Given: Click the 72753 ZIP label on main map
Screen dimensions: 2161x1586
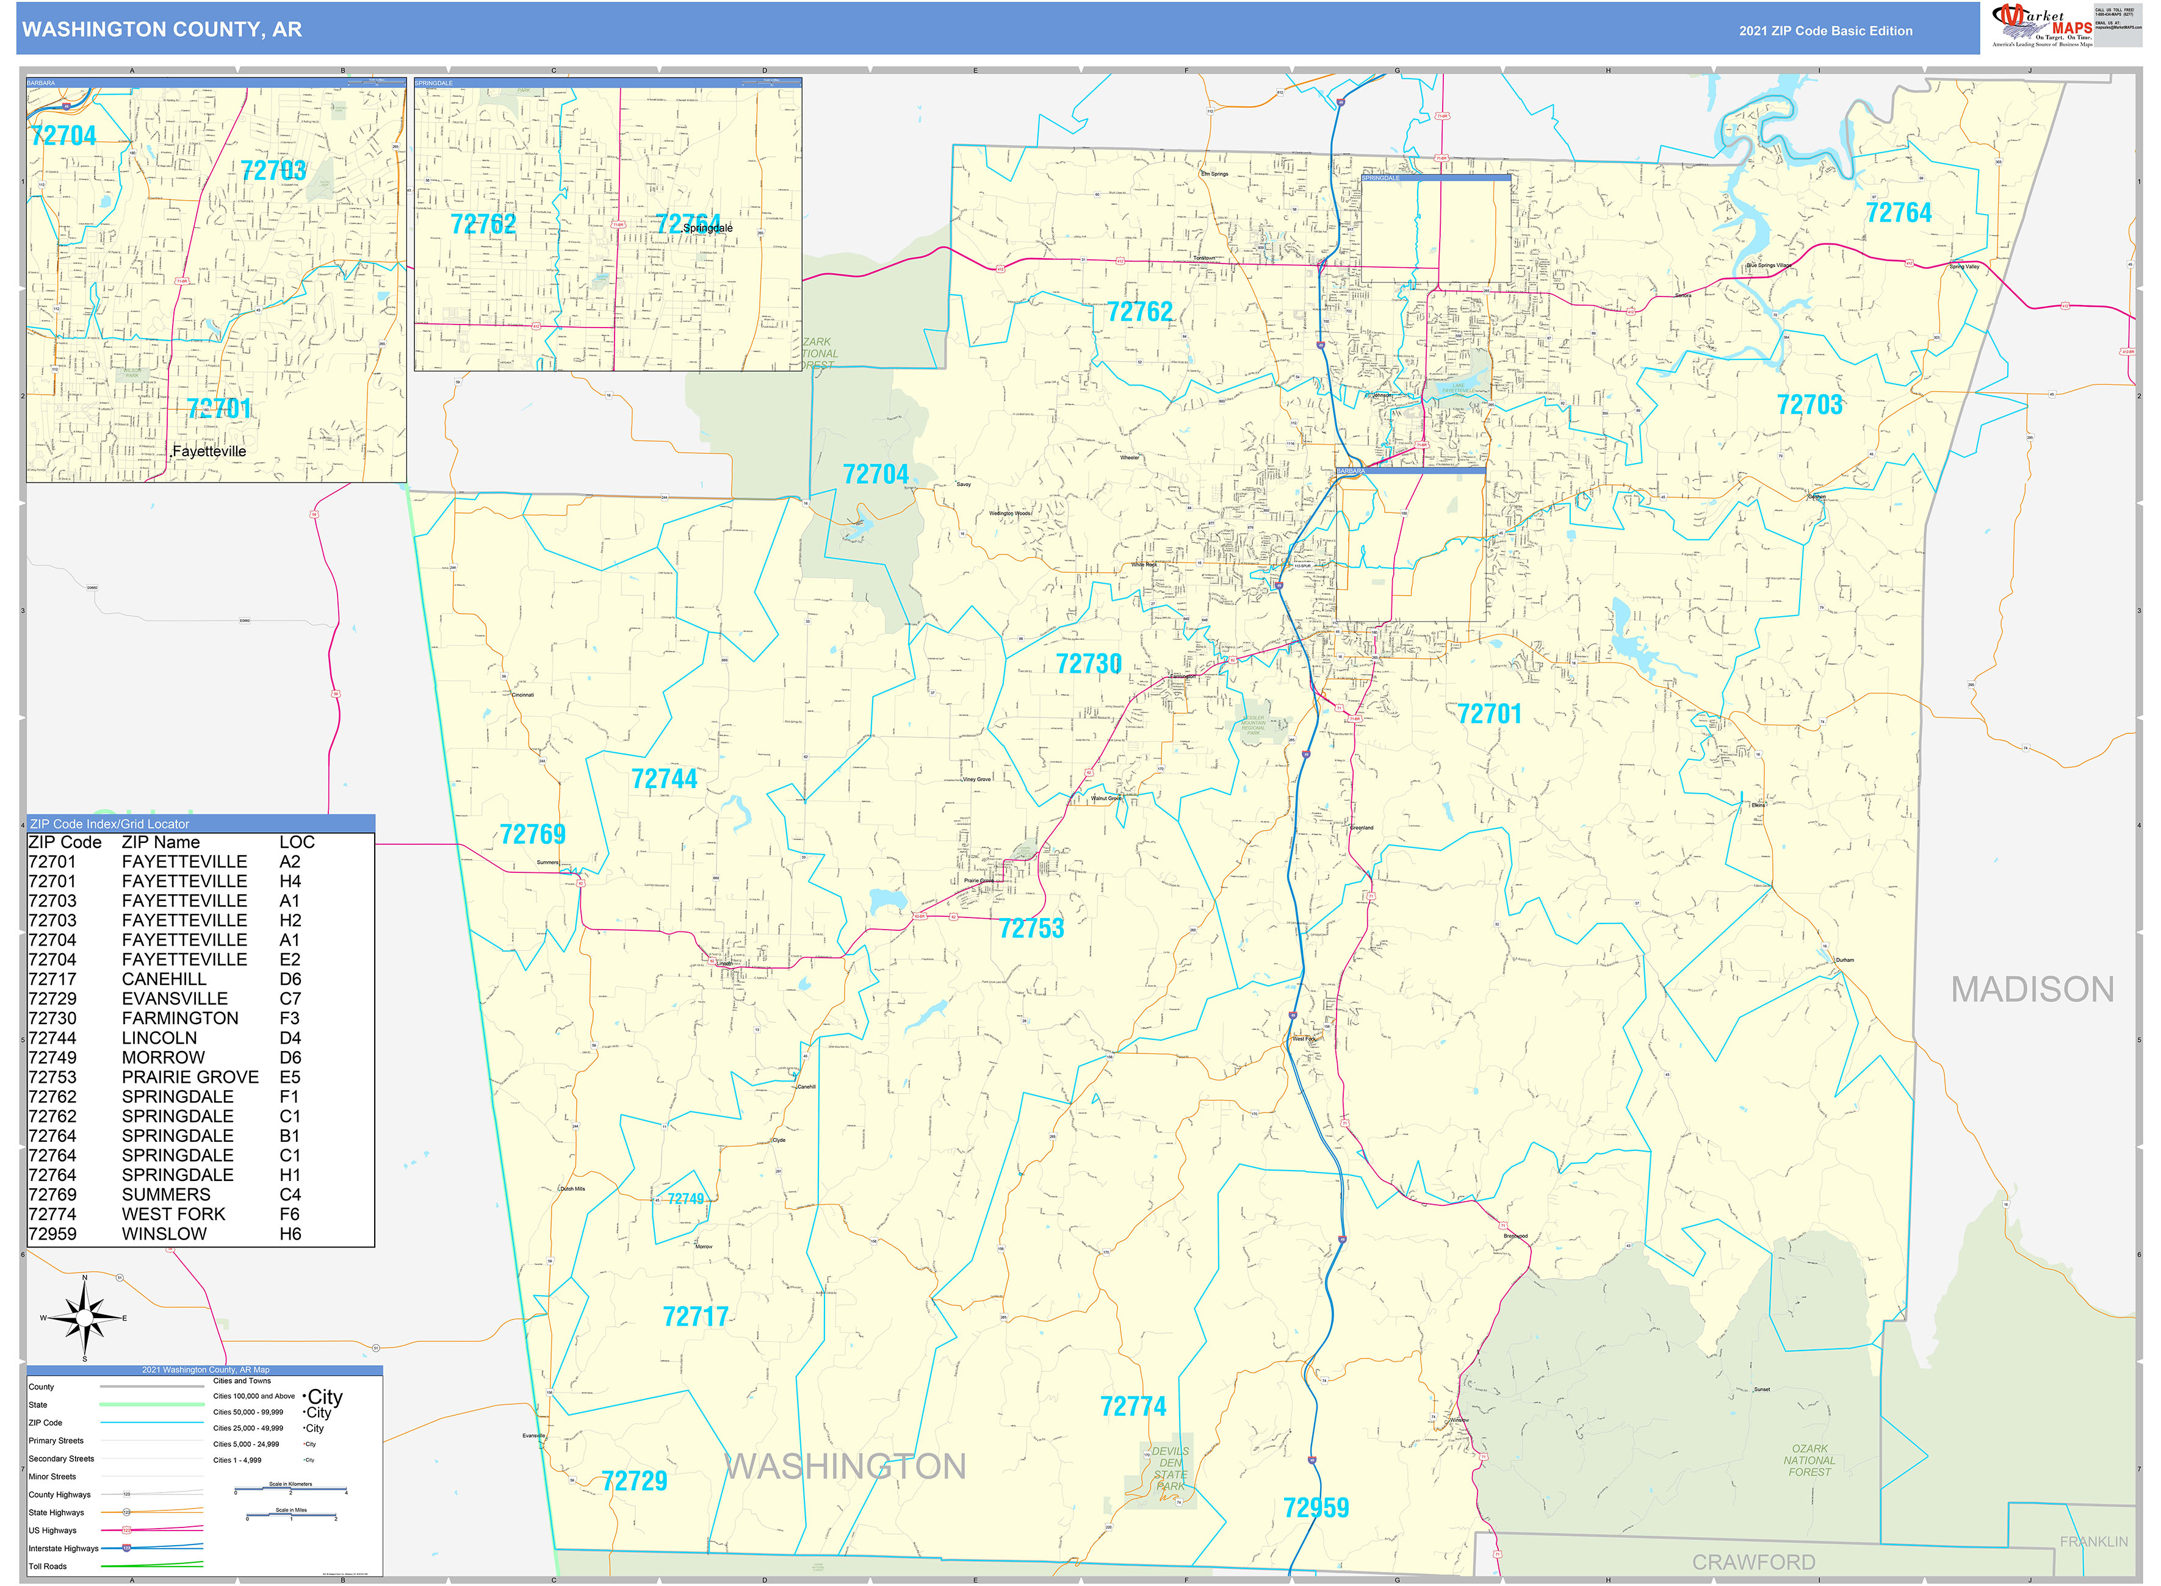Looking at the screenshot, I should click(1031, 927).
